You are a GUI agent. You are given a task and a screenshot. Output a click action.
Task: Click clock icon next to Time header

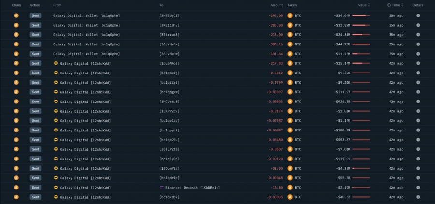point(389,5)
